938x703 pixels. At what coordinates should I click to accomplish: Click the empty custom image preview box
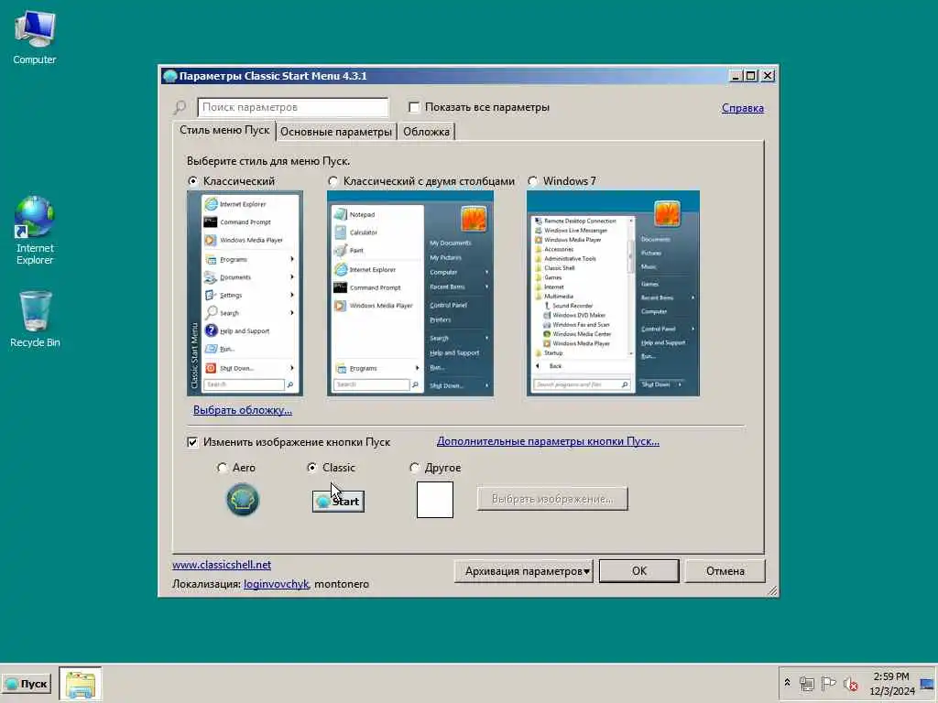(435, 500)
